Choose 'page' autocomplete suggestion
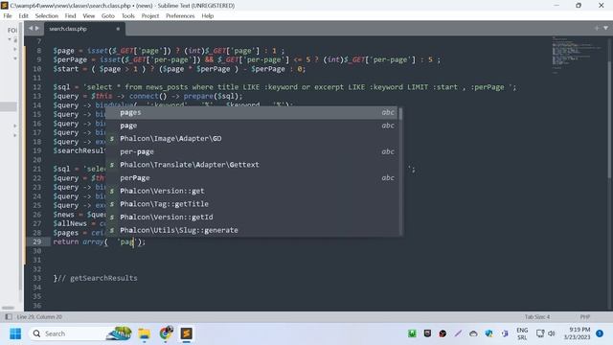 tap(252, 126)
